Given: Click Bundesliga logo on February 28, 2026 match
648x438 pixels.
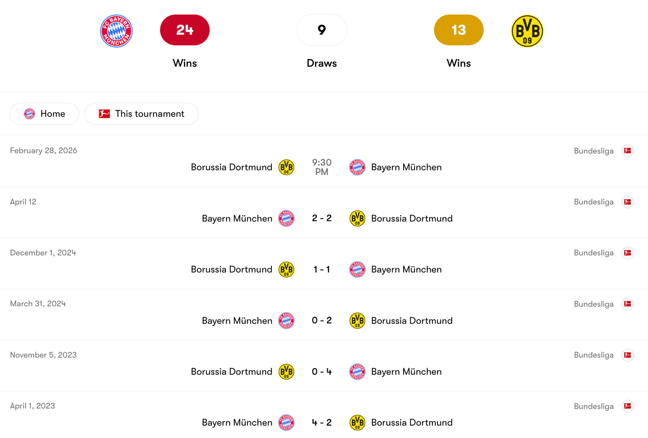Looking at the screenshot, I should click(628, 151).
